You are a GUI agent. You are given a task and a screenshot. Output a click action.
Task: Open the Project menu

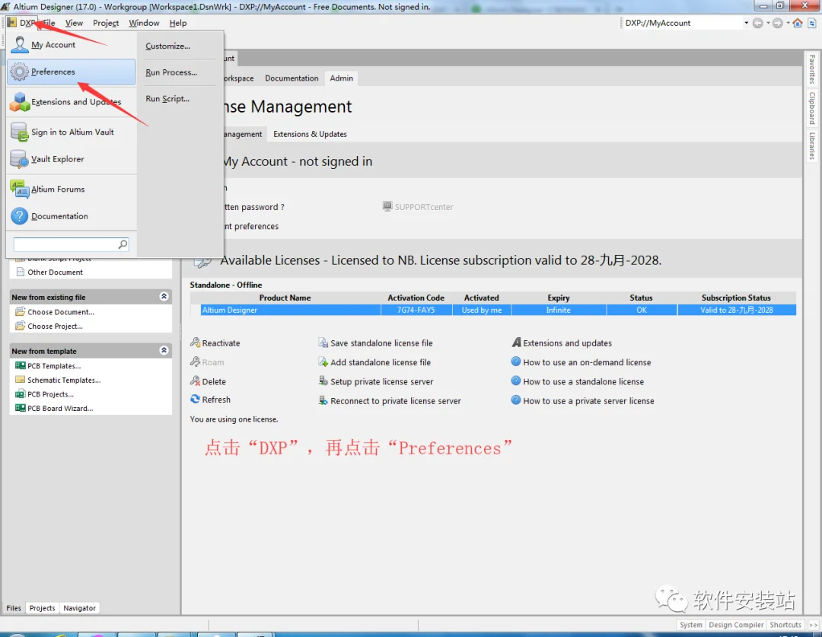pyautogui.click(x=106, y=23)
